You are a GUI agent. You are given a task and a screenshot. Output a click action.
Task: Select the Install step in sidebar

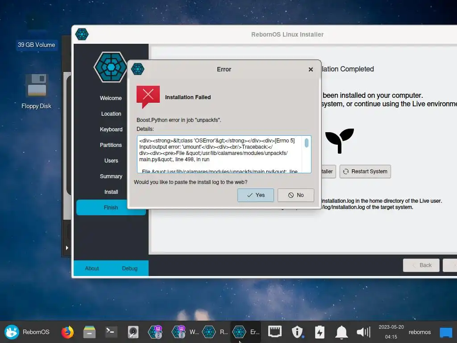pyautogui.click(x=111, y=192)
